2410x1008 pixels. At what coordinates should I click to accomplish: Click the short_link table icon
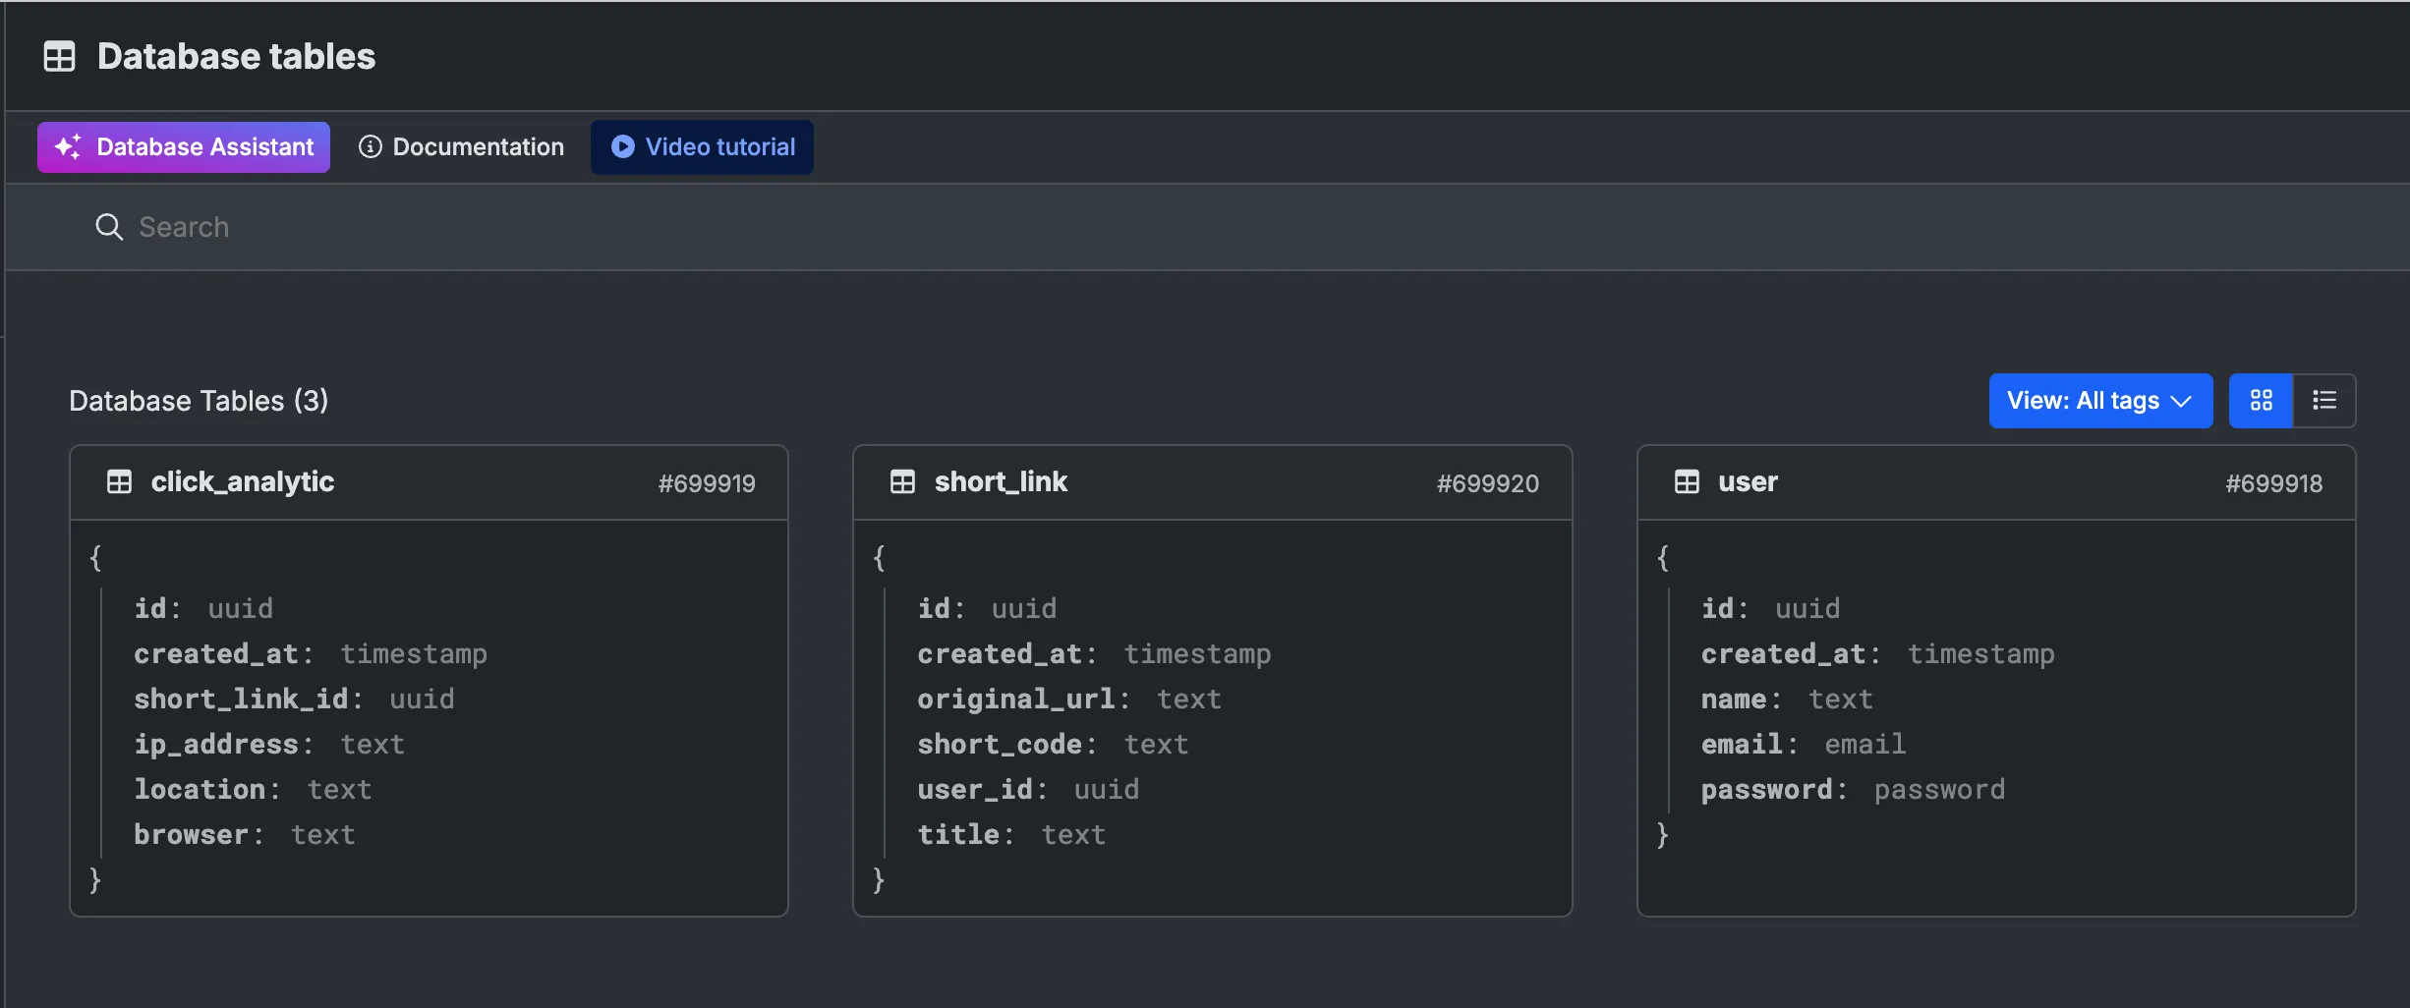click(902, 481)
